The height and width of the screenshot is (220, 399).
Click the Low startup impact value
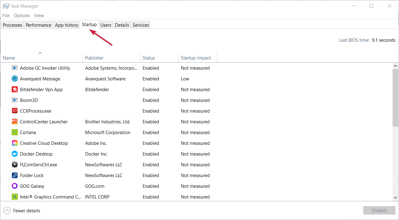click(185, 79)
